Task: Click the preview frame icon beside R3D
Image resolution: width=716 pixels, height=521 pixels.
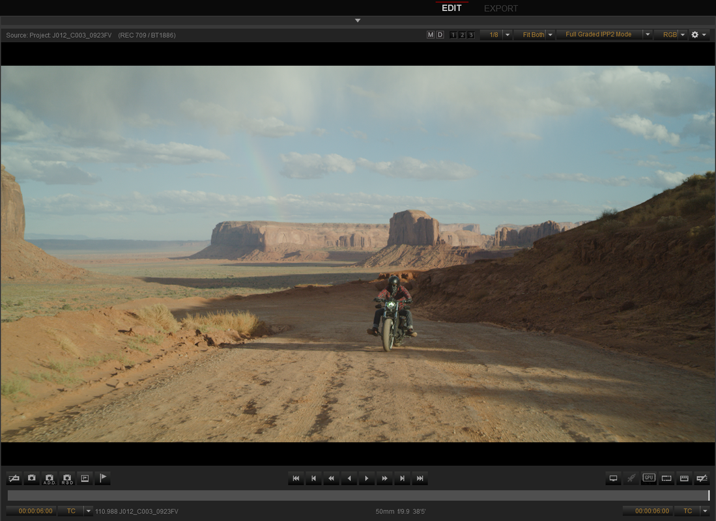Action: [85, 478]
